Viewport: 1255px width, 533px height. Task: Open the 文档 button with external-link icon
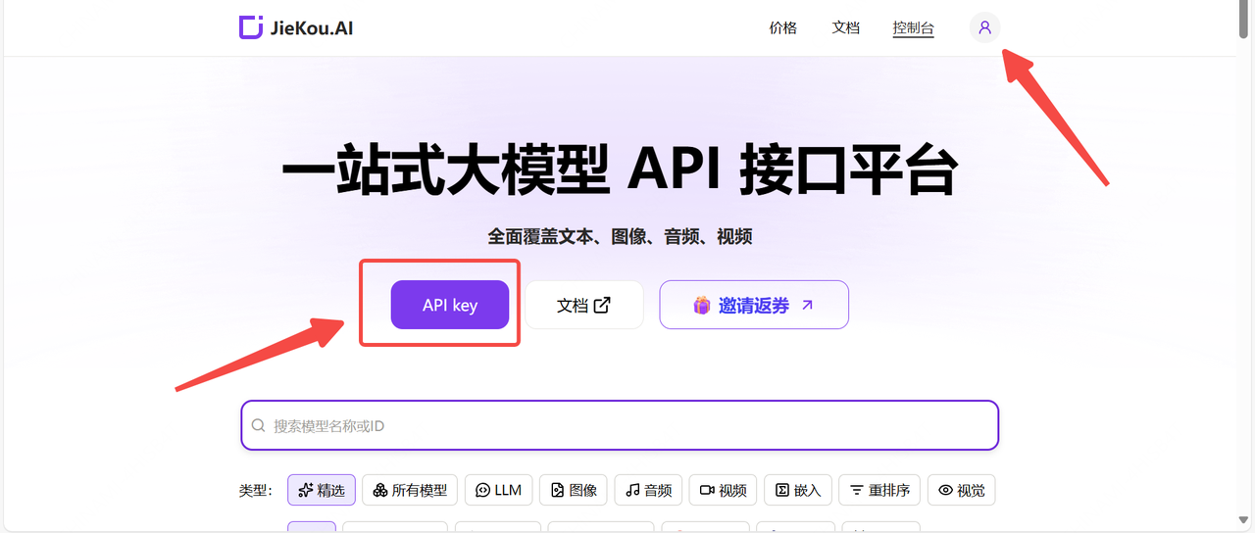tap(584, 305)
